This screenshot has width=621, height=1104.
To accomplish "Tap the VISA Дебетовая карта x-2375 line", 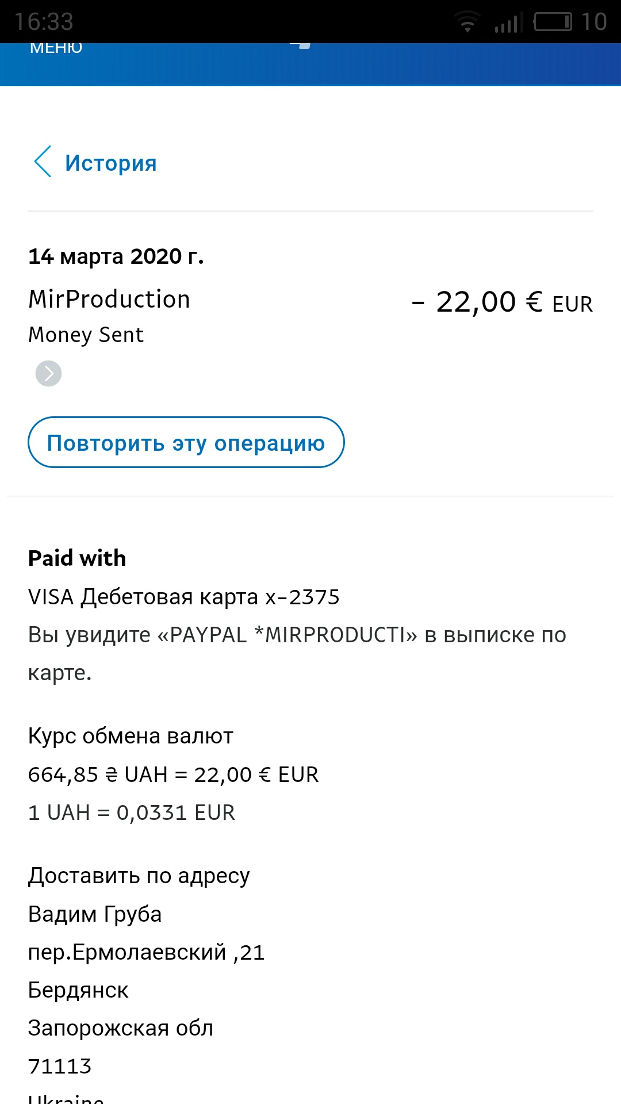I will [183, 597].
